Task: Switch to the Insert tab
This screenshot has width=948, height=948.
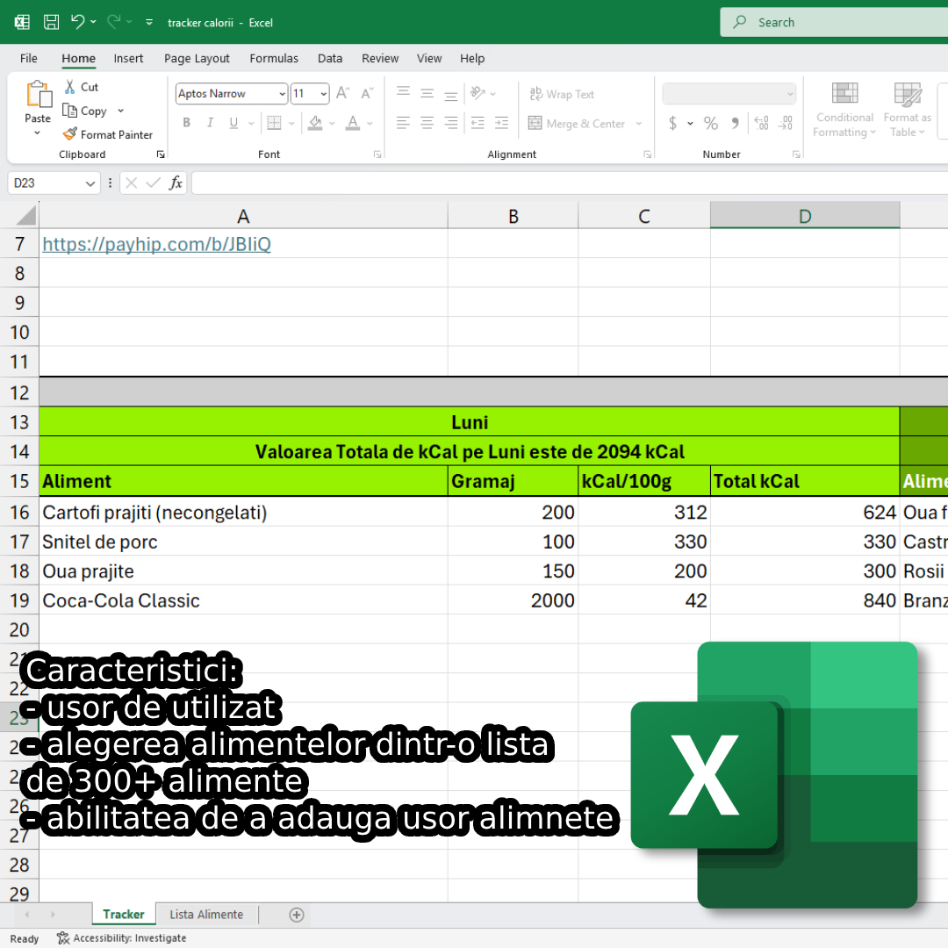Action: coord(128,59)
